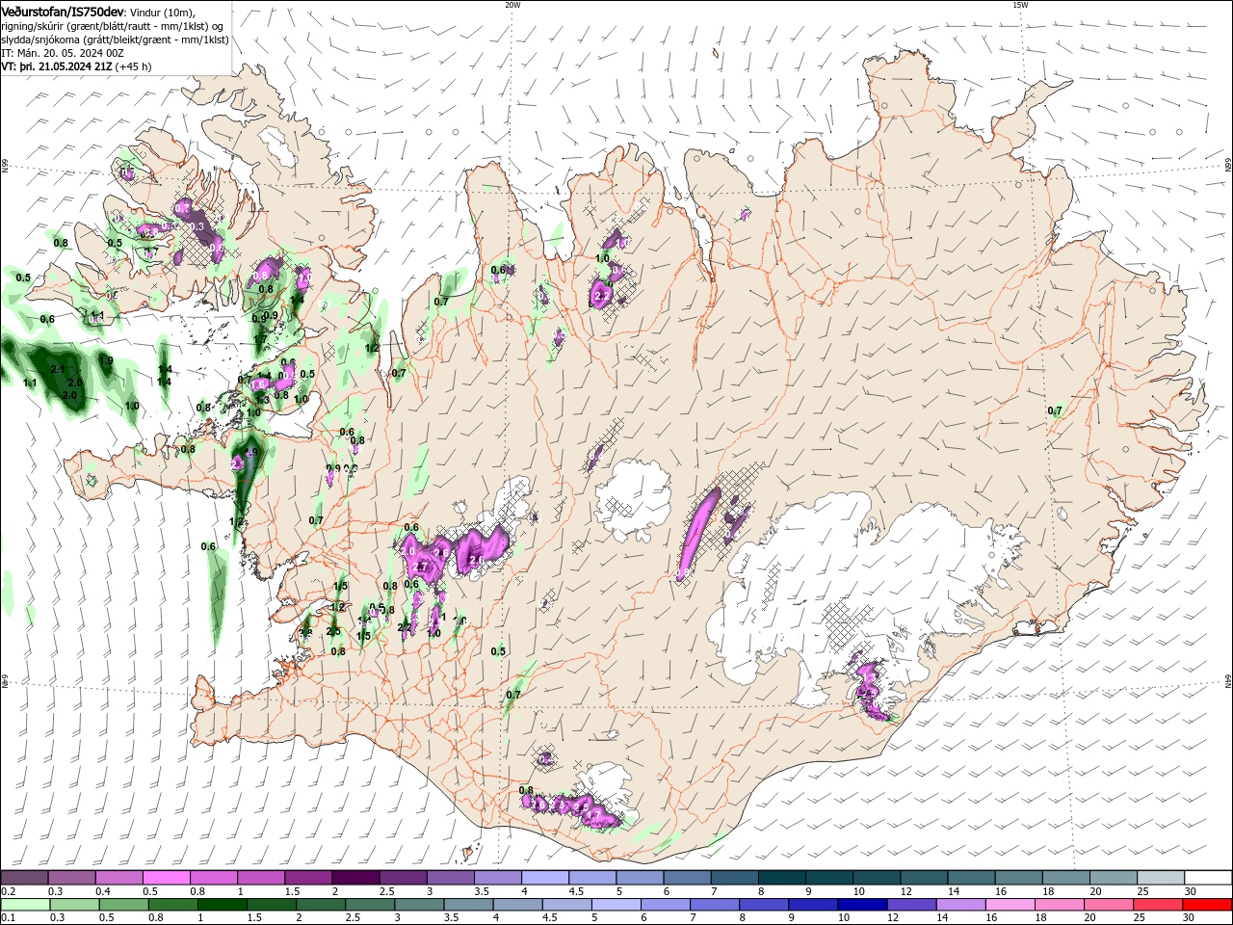Choose the 25 coral-red swatch in lower scale
Viewport: 1233px width, 925px height.
tap(1158, 905)
